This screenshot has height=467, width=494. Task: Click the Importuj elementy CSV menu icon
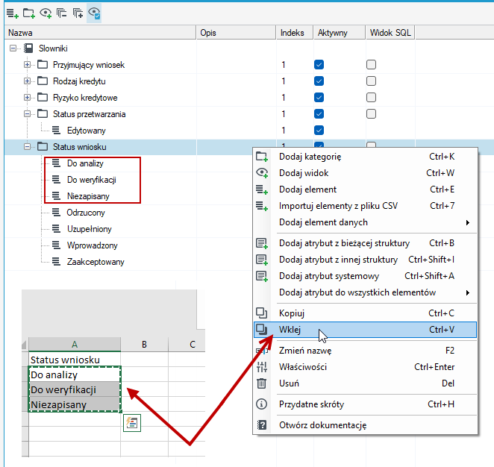pos(262,206)
